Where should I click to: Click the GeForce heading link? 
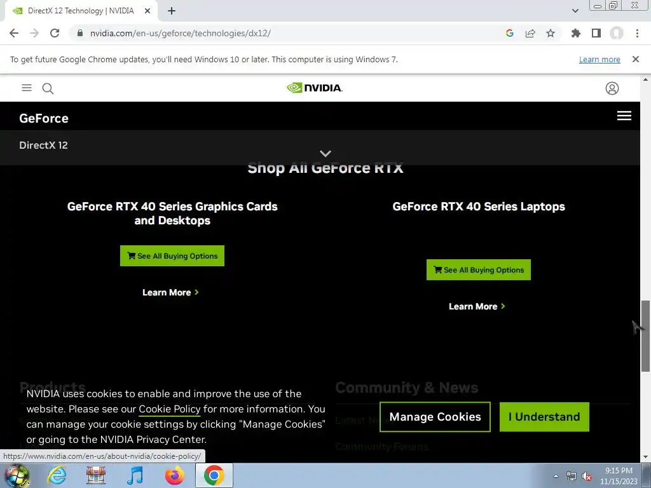pos(44,118)
